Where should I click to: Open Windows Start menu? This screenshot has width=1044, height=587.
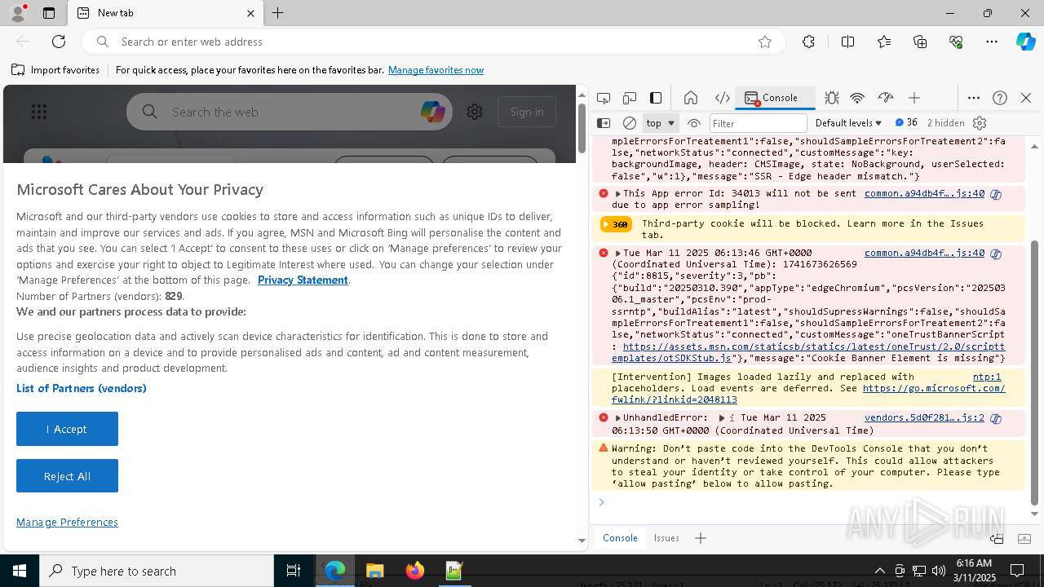(20, 571)
